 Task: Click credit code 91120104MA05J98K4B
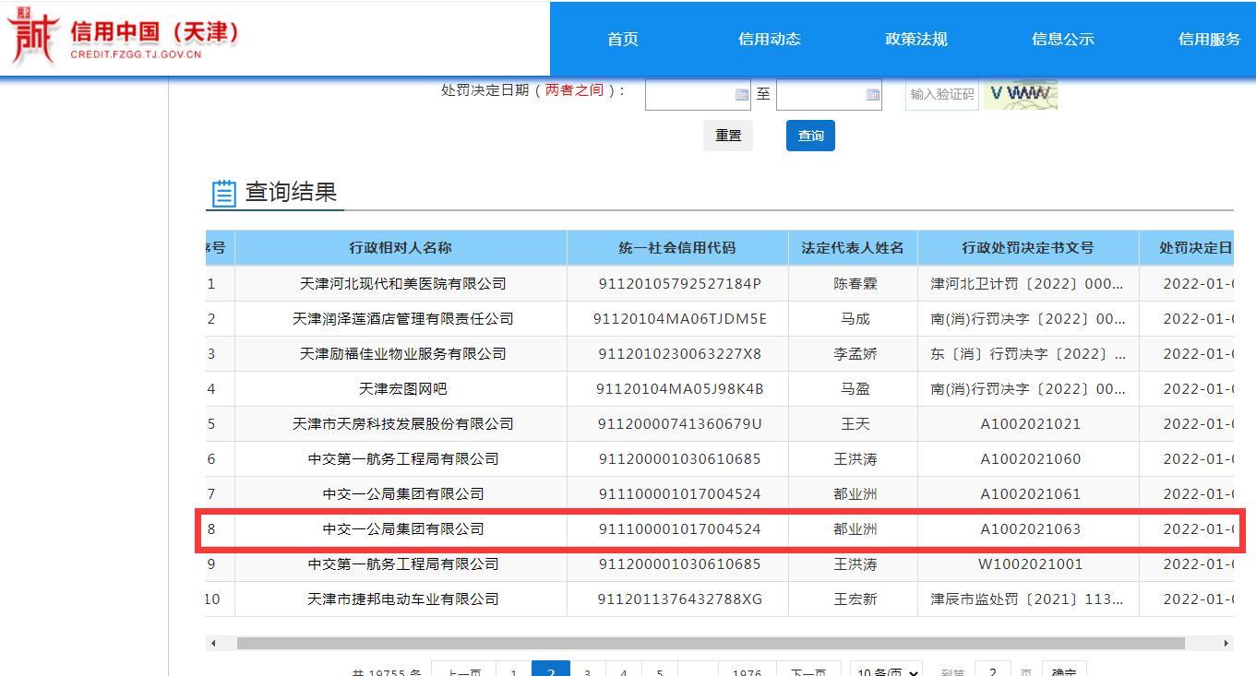click(x=680, y=389)
